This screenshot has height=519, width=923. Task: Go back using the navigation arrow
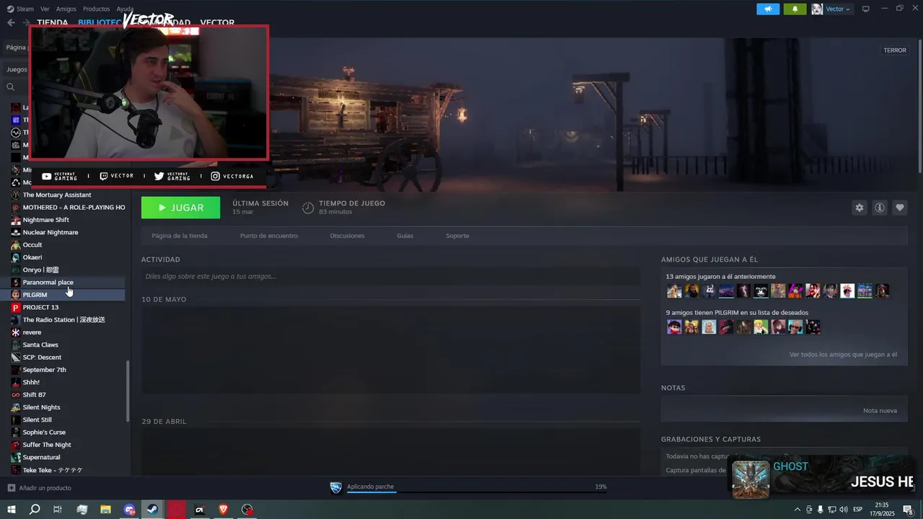tap(11, 22)
